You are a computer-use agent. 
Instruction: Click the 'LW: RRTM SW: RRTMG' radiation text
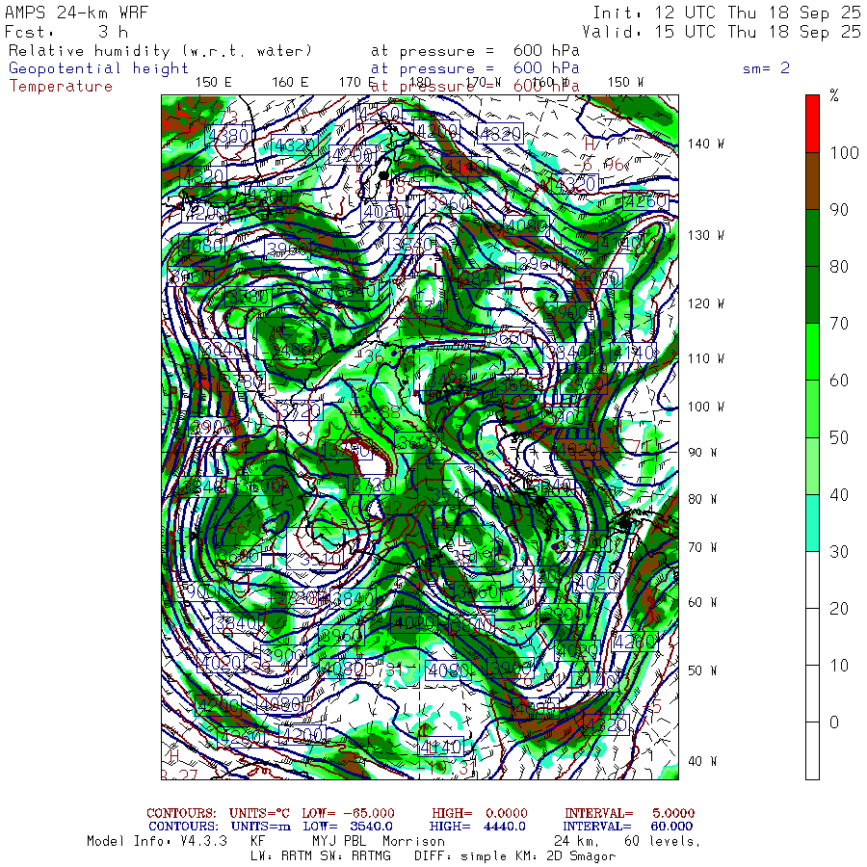(321, 856)
